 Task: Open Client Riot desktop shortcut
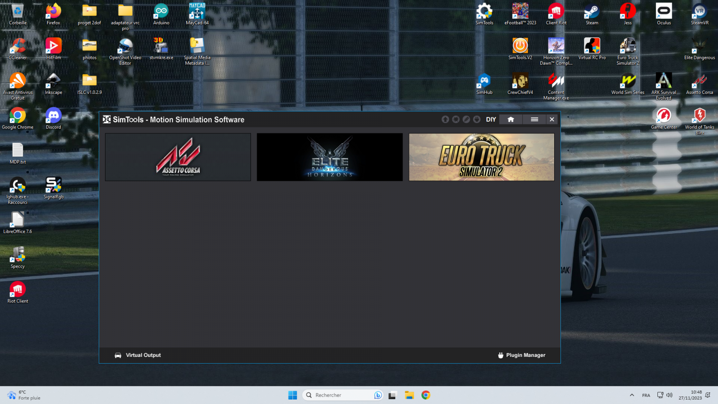point(556,14)
